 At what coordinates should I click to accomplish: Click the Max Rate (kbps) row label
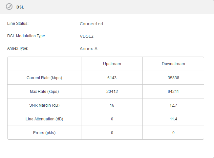[x=44, y=92]
